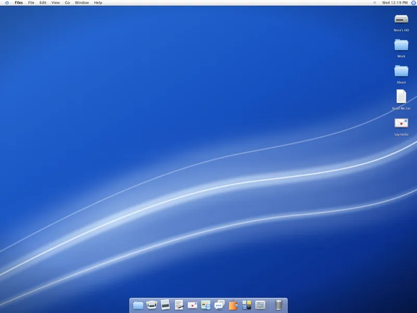The image size is (417, 313).
Task: Open the settings sliders icon in the dock
Action: pos(260,305)
